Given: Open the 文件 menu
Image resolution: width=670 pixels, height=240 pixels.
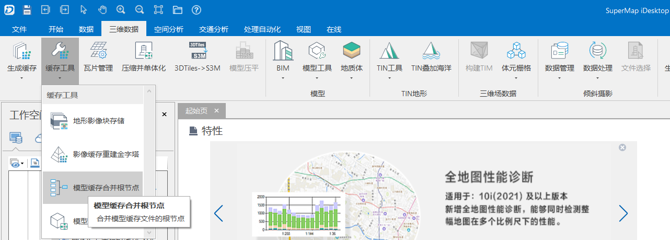Looking at the screenshot, I should (x=19, y=29).
